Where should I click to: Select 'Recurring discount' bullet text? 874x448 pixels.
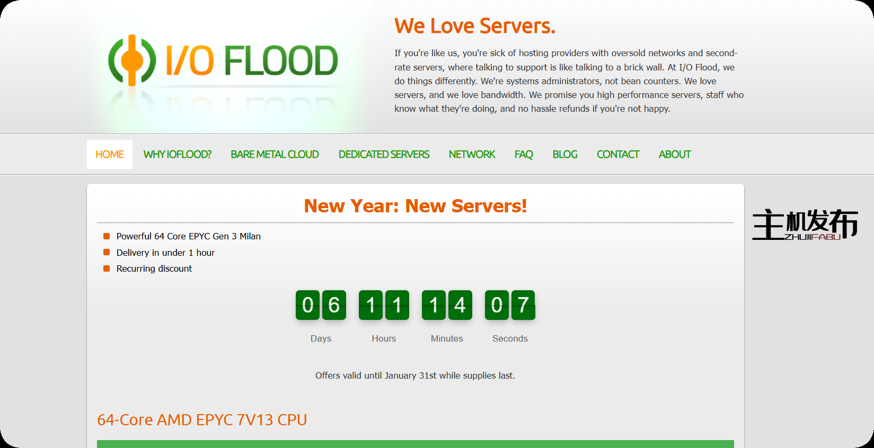[x=154, y=268]
